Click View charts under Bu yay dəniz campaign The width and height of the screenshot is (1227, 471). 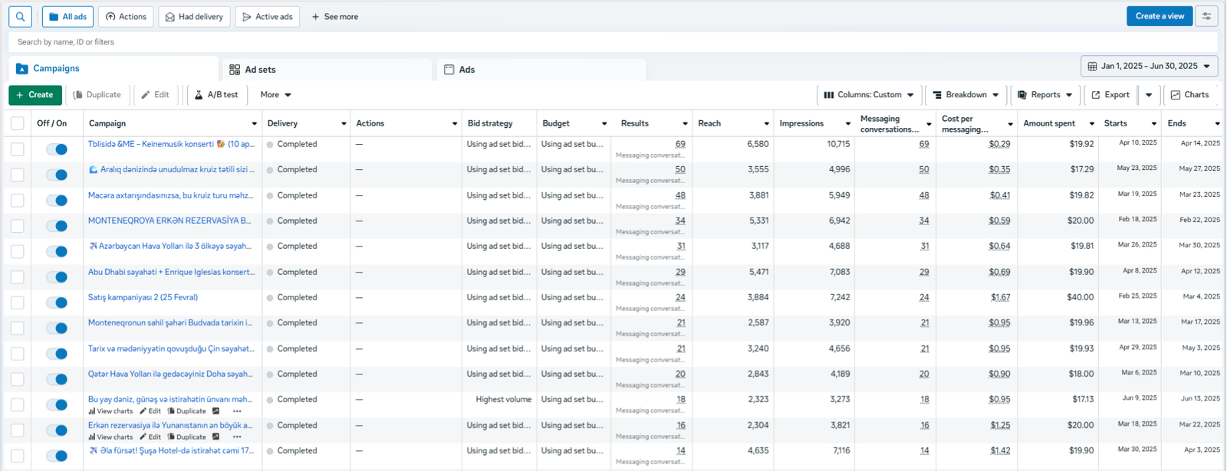pyautogui.click(x=110, y=411)
